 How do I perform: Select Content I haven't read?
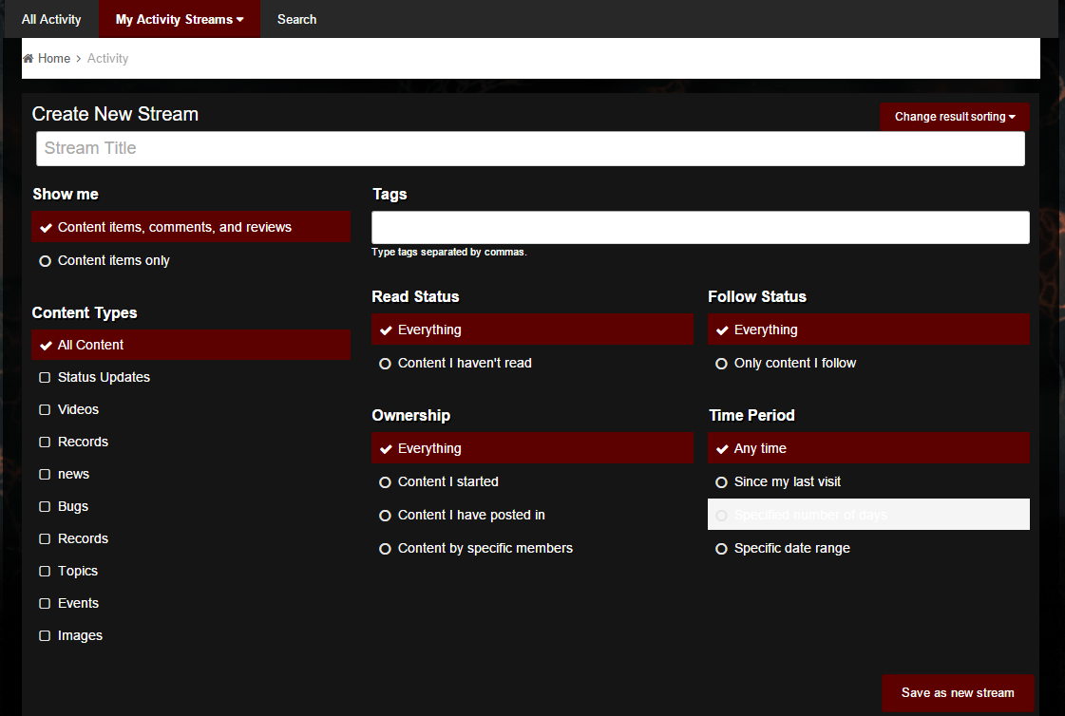tap(532, 363)
